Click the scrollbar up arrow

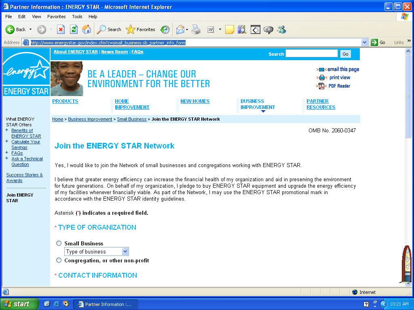[x=408, y=51]
